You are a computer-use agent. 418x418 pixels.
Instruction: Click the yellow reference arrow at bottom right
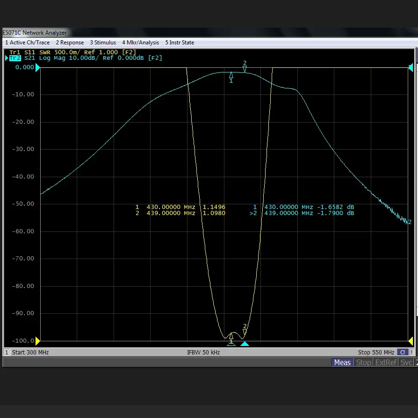[411, 341]
